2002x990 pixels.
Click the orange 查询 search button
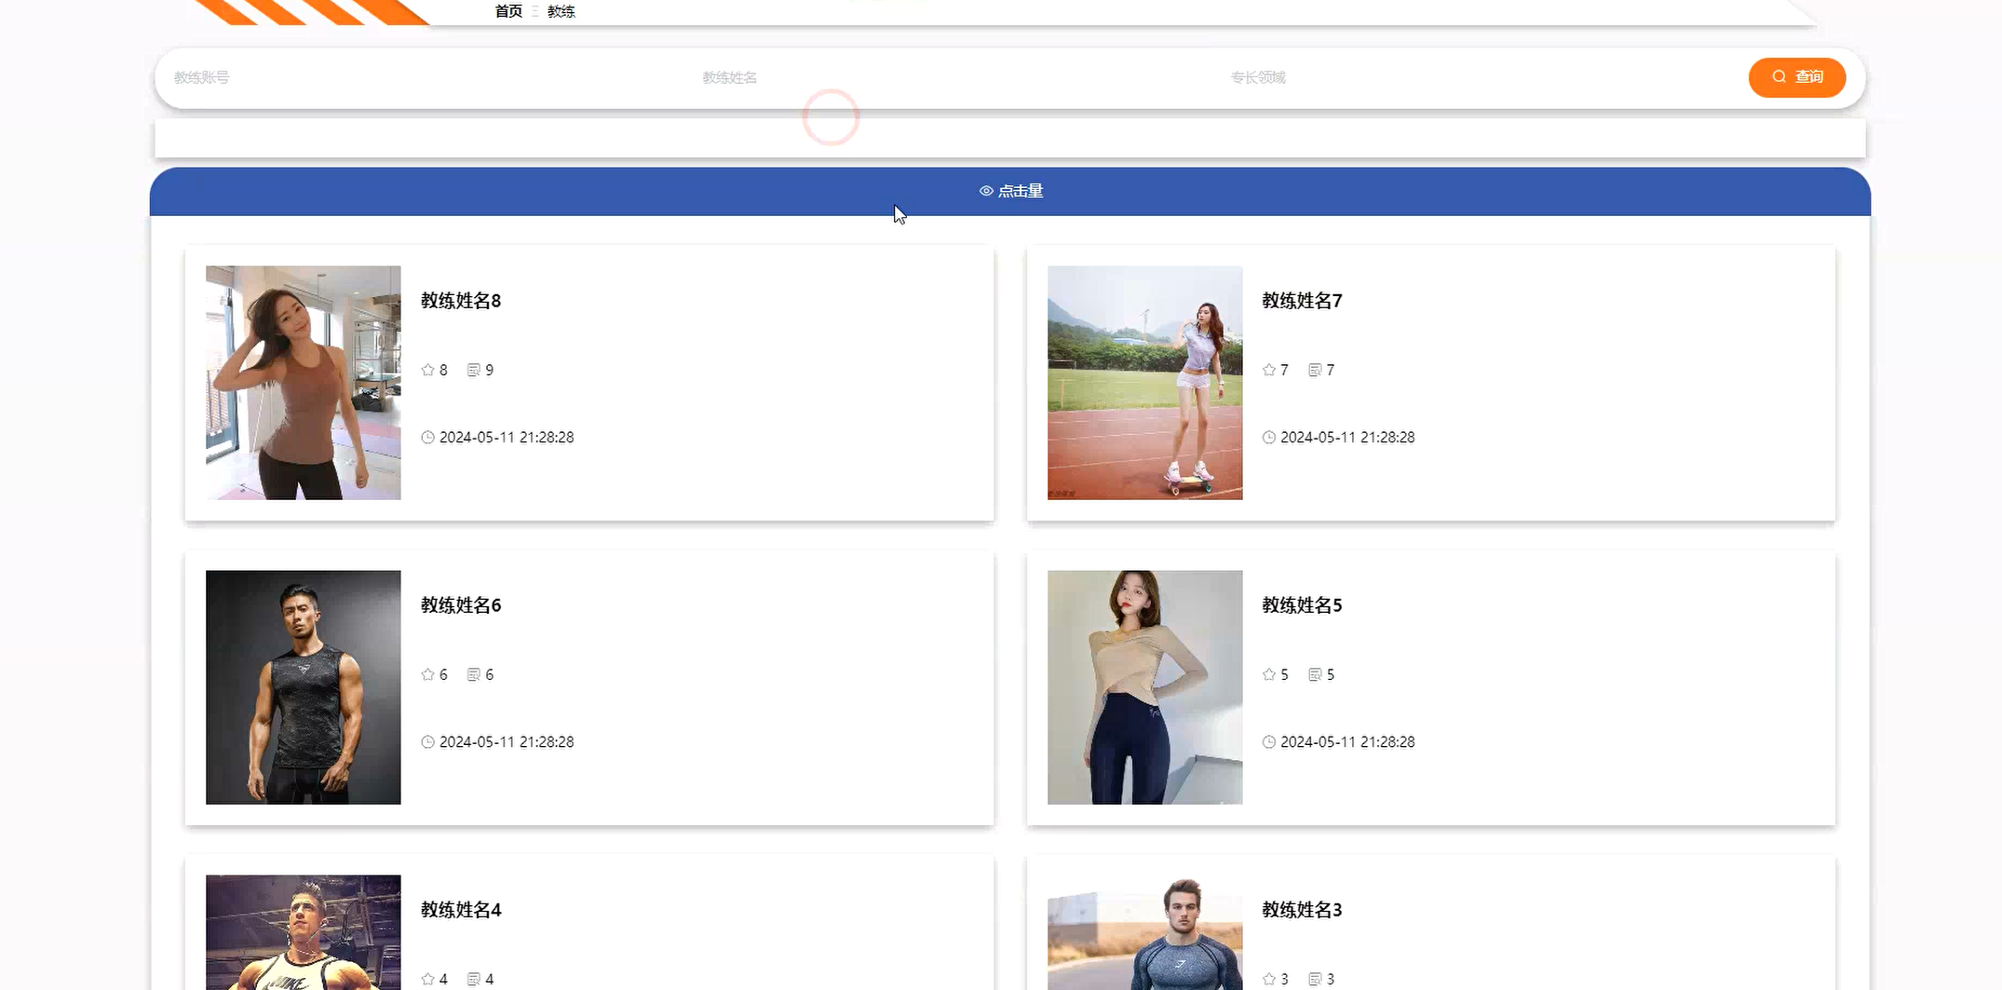(x=1797, y=77)
